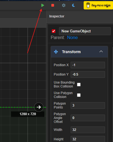The image size is (113, 142).
Task: Click the Transform move arrows icon
Action: click(x=56, y=52)
